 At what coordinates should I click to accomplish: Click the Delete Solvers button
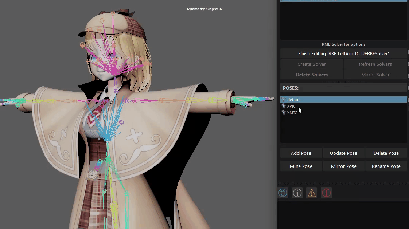tap(312, 75)
